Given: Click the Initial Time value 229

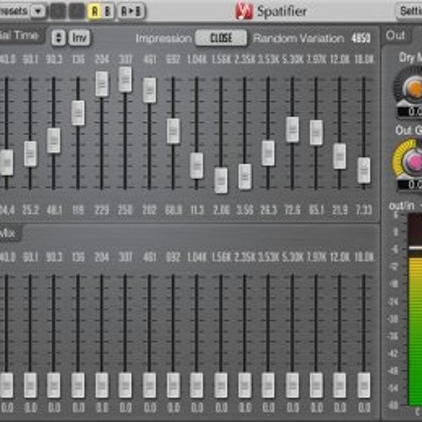Looking at the screenshot, I should 101,210.
